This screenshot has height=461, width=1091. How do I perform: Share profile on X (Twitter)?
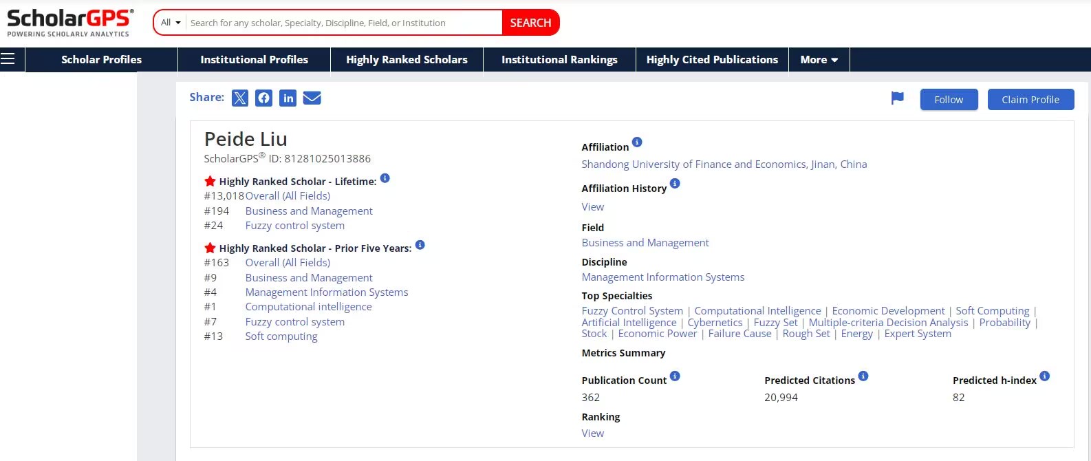[239, 98]
